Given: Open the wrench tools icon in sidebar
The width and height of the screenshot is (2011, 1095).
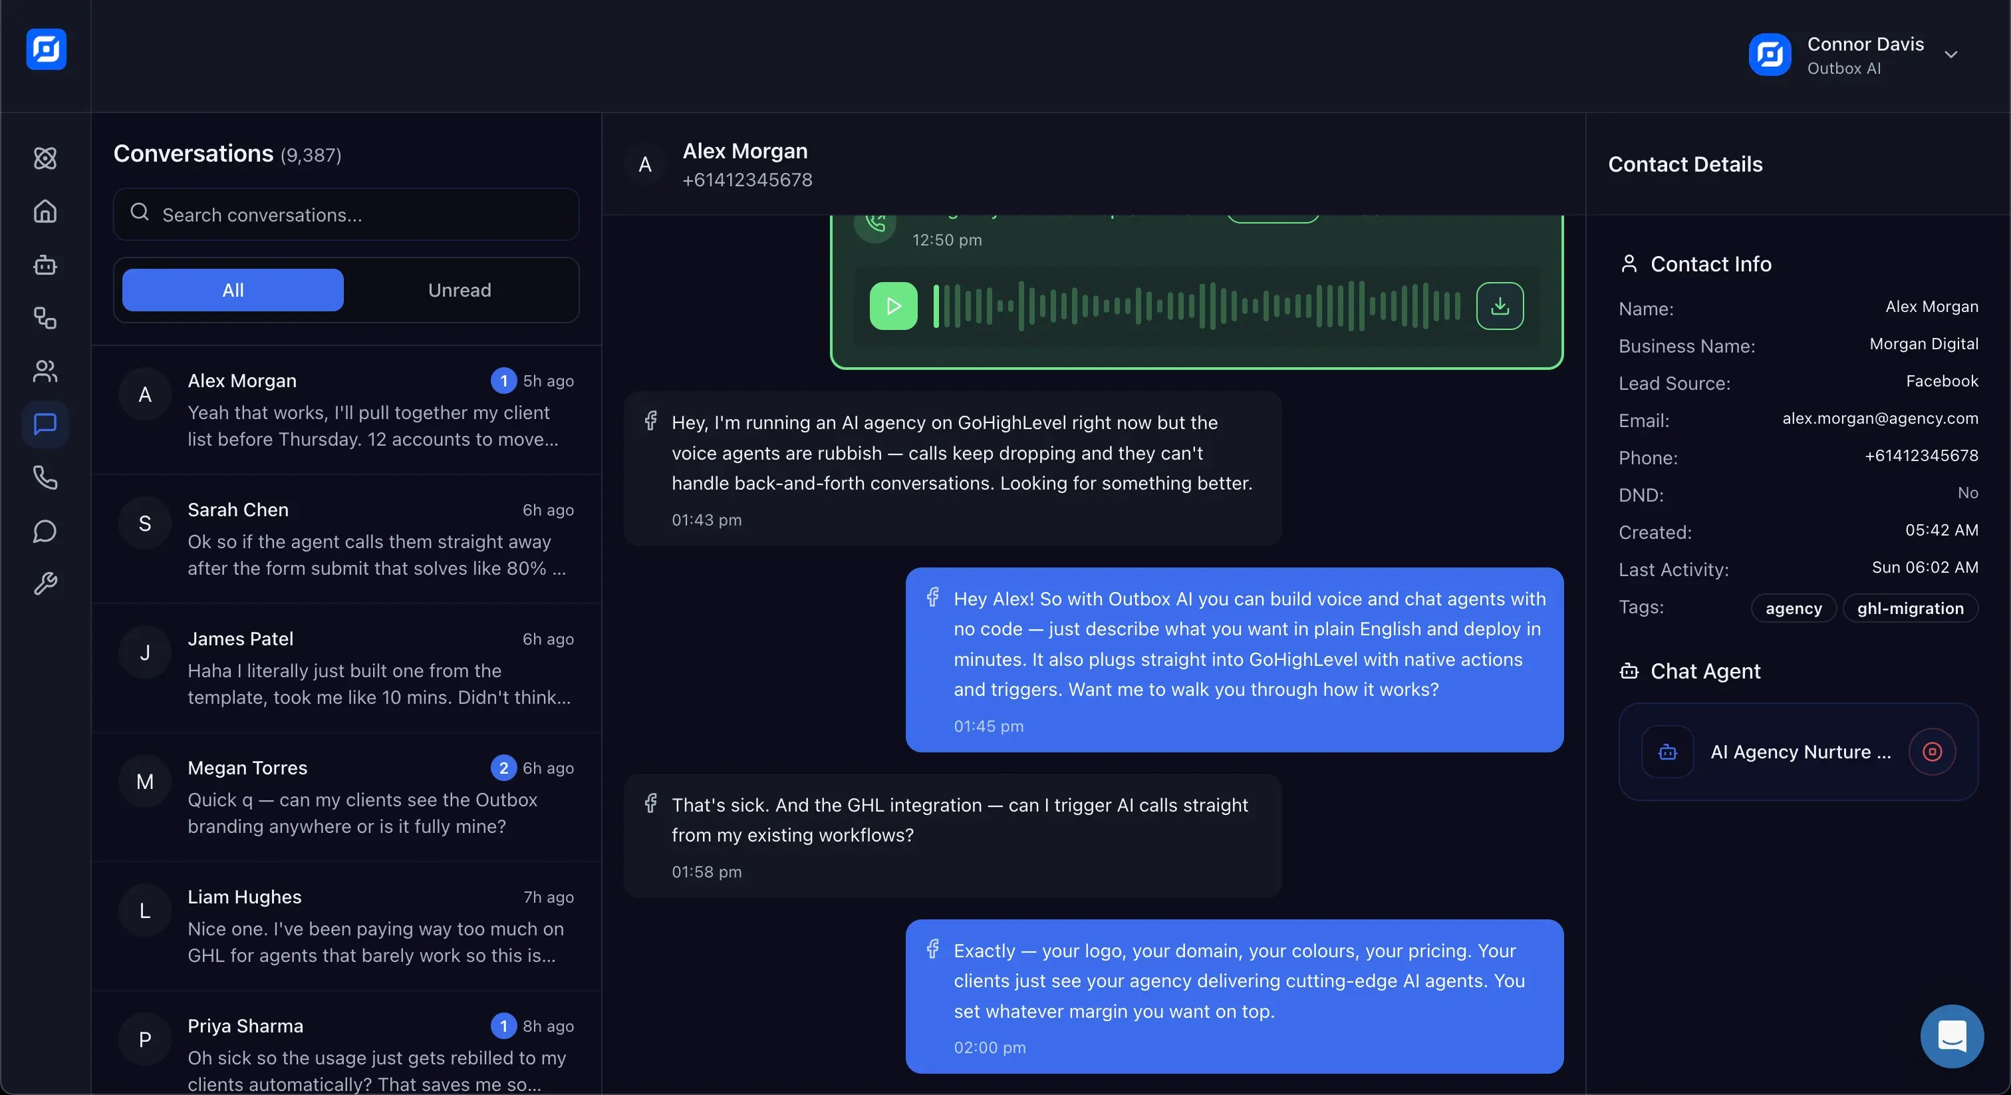Looking at the screenshot, I should 45,584.
